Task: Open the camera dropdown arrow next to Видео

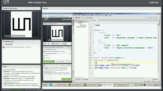Action: (60, 44)
